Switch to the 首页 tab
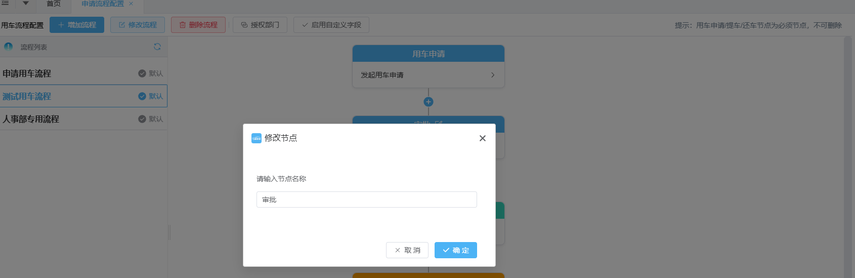 (54, 4)
